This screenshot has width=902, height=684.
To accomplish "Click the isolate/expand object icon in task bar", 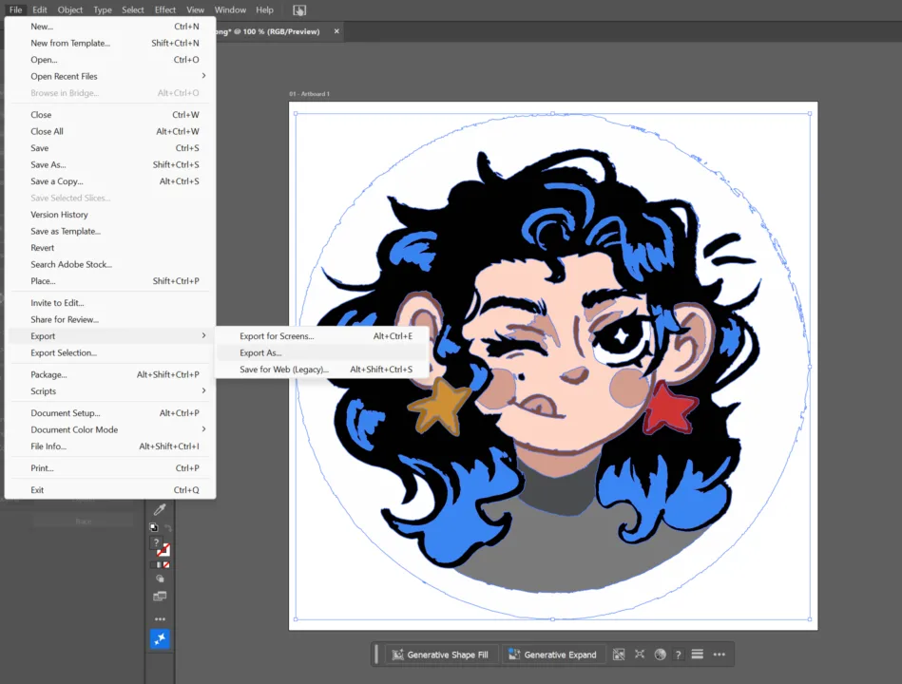I will 639,655.
